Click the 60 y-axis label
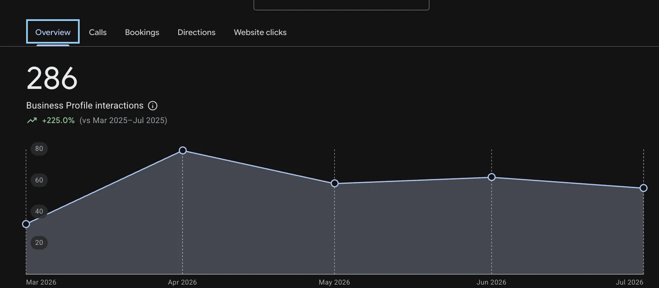 (x=39, y=180)
